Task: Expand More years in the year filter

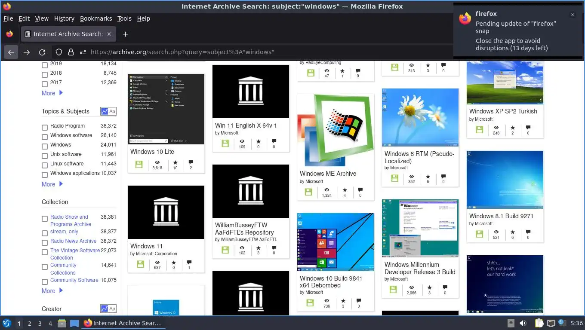Action: click(52, 93)
